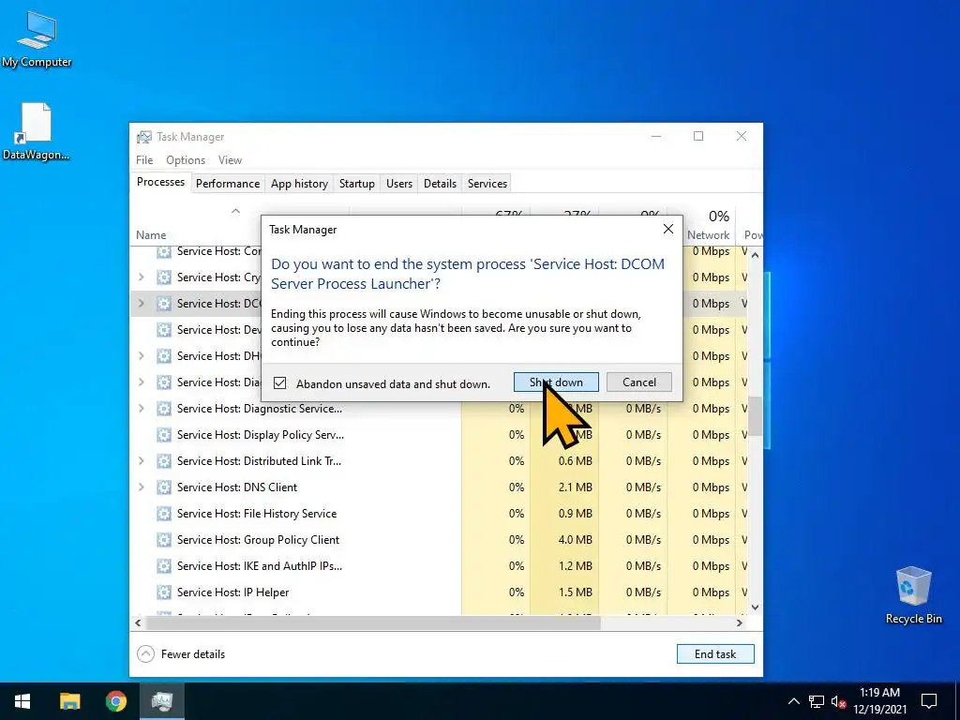The image size is (960, 720).
Task: Open the My Computer desktop icon
Action: coord(37,38)
